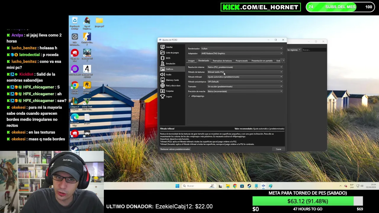Open the Adaptador dropdown showing AMD Radeon
This screenshot has height=213, width=379.
(242, 54)
